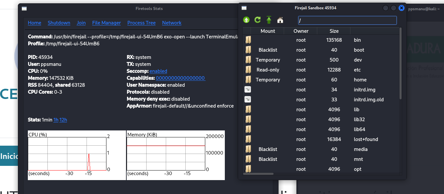Click the Join link

click(x=81, y=23)
